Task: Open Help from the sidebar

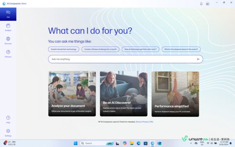Action: (8, 119)
